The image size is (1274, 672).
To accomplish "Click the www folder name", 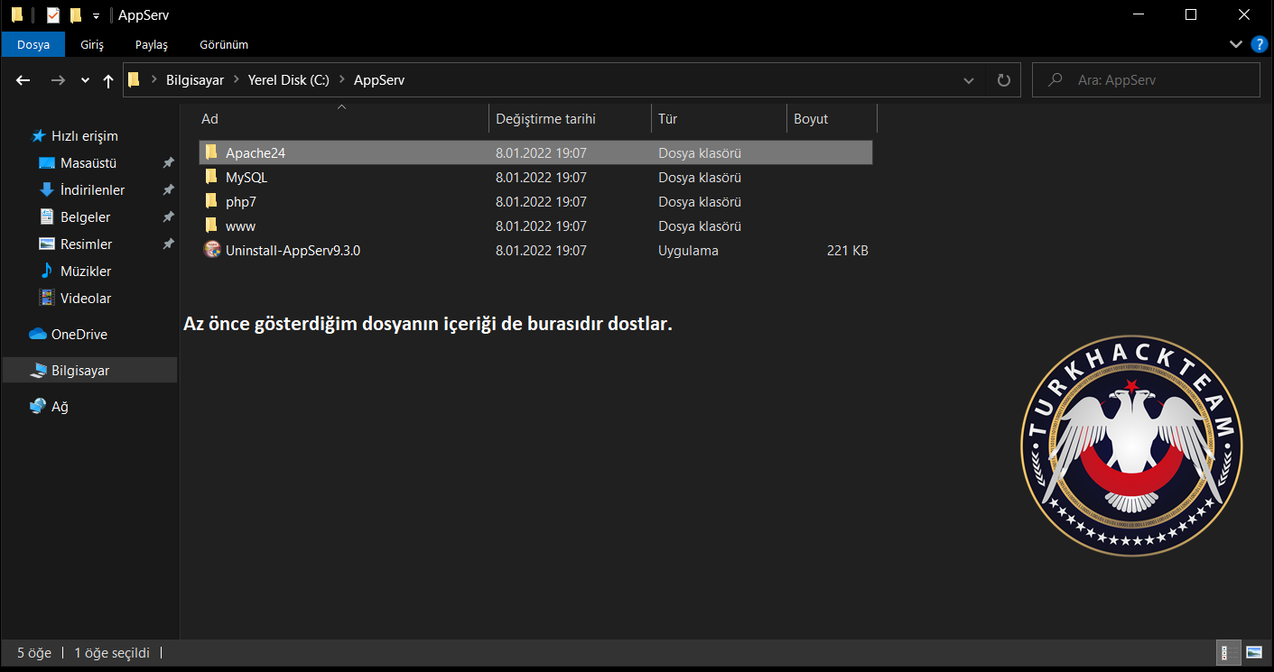I will tap(240, 226).
